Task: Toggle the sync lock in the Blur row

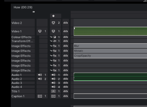Action: coord(66,46)
